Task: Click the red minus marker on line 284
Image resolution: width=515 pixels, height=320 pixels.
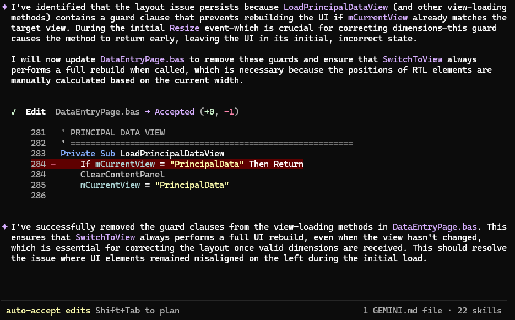Action: [x=53, y=164]
